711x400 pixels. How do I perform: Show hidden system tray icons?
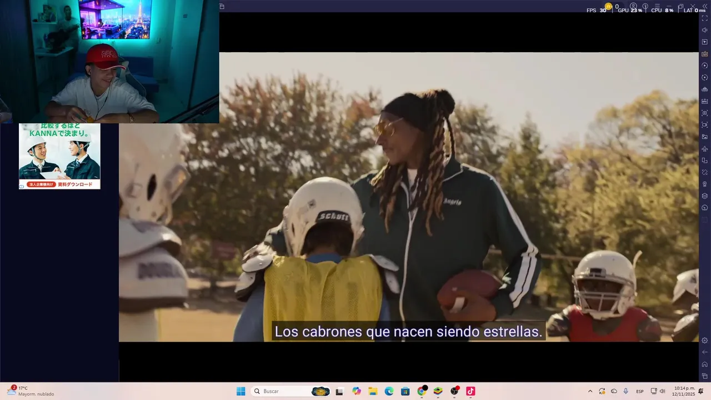pyautogui.click(x=590, y=391)
